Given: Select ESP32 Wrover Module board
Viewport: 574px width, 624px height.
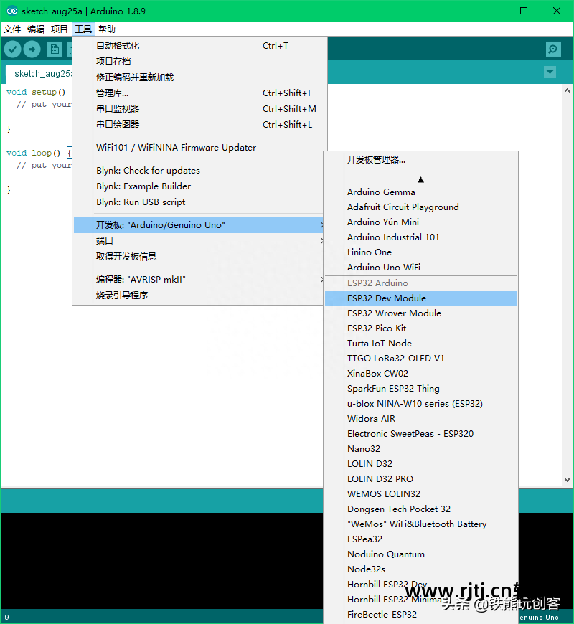Looking at the screenshot, I should tap(420, 313).
